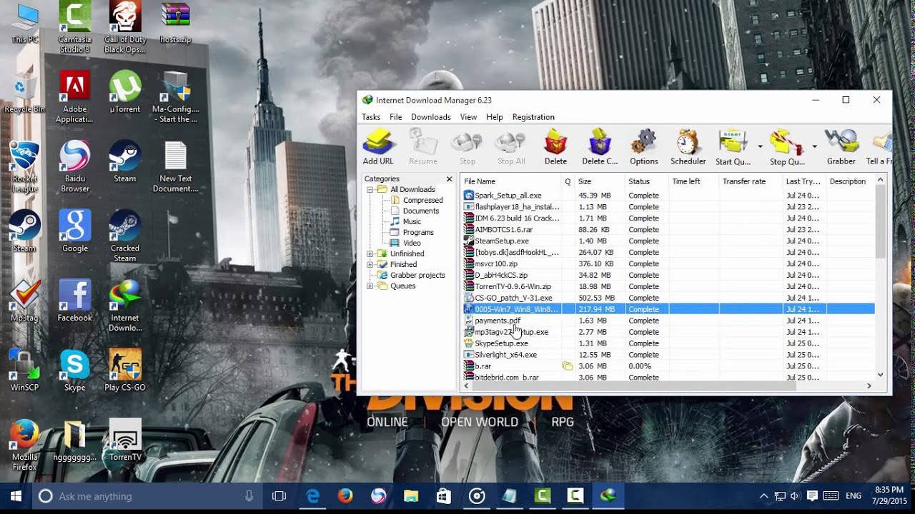Sort by the Size column header
Viewport: 915px width, 514px height.
tap(600, 181)
